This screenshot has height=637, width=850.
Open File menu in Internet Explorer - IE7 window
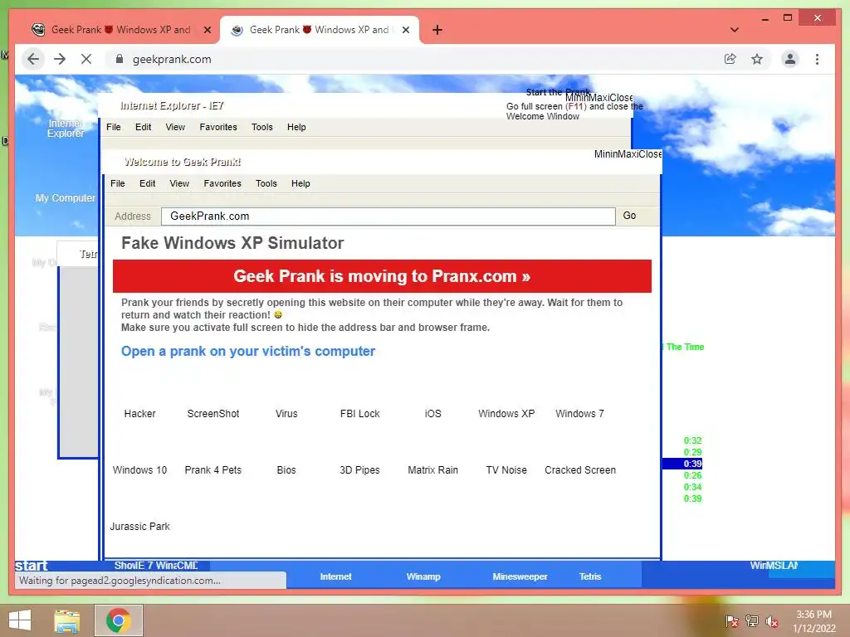(x=113, y=127)
